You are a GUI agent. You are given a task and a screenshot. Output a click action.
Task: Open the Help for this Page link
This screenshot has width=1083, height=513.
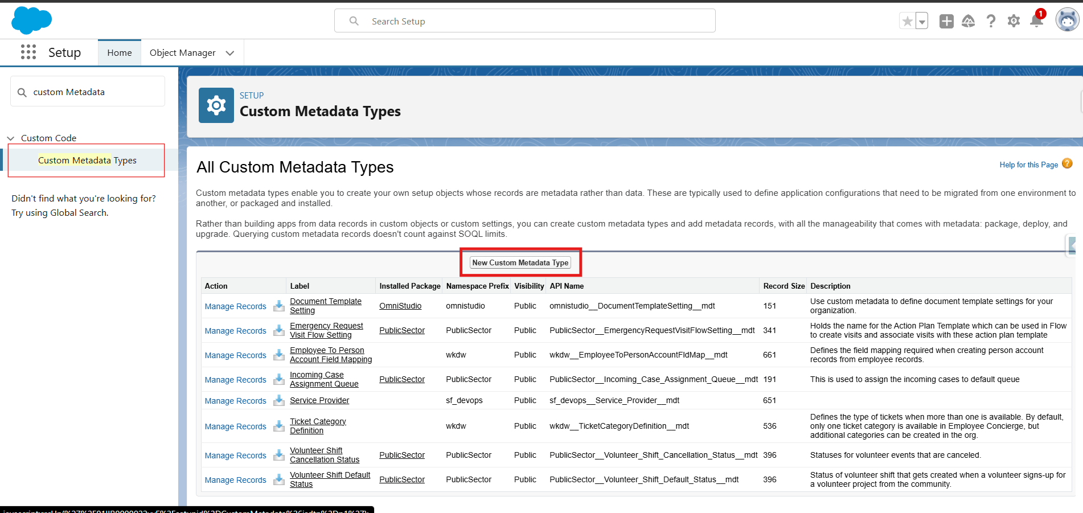pos(1028,165)
